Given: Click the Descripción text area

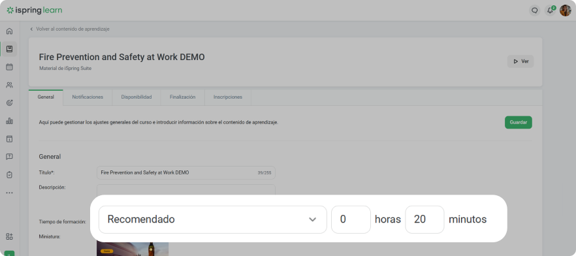Looking at the screenshot, I should (186, 190).
